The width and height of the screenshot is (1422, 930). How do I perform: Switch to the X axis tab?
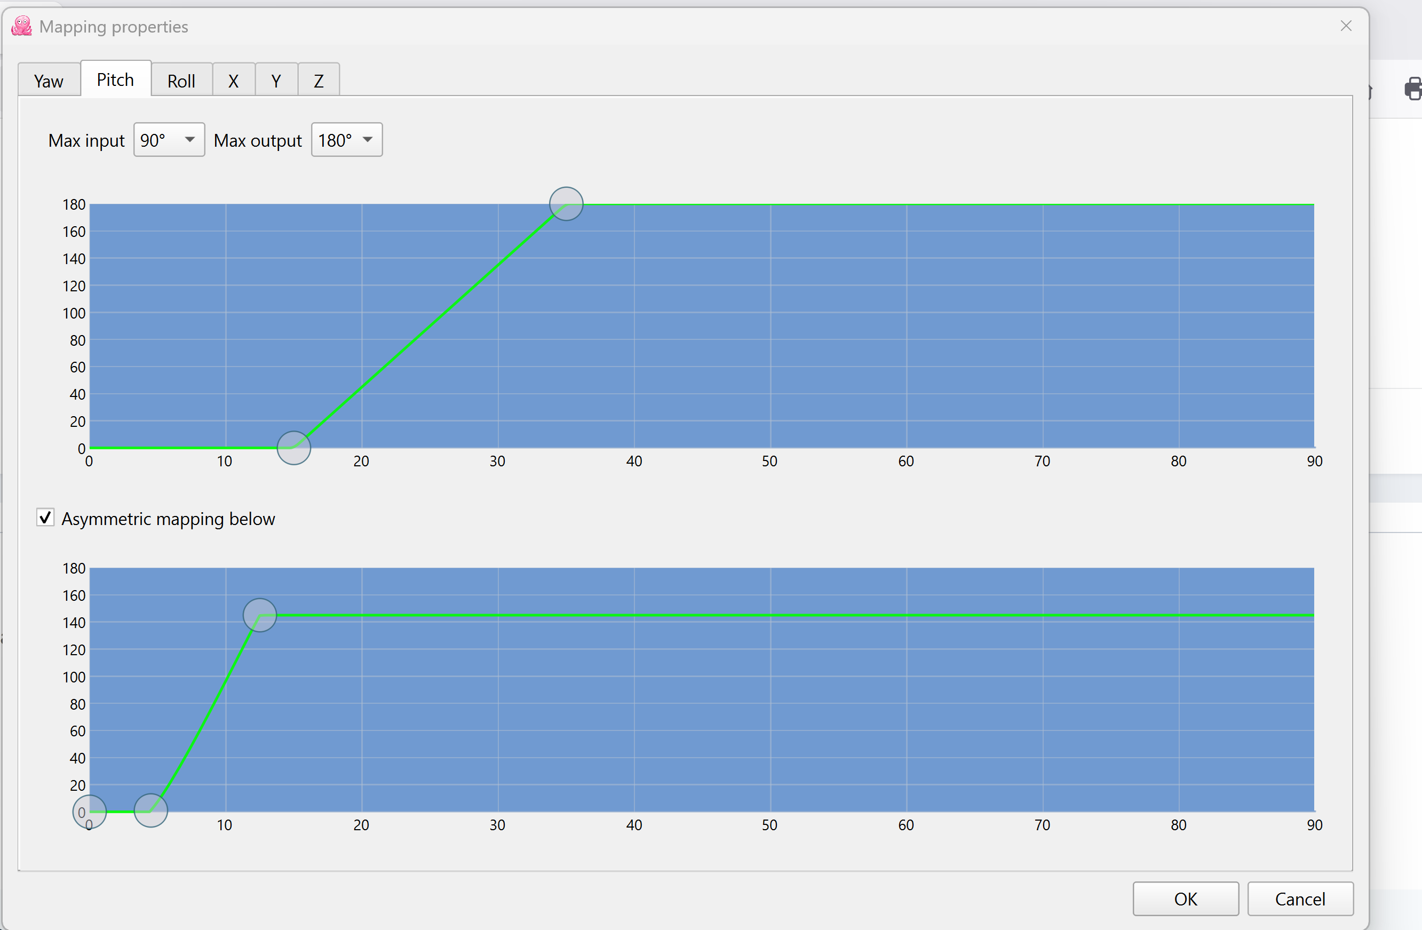[234, 80]
